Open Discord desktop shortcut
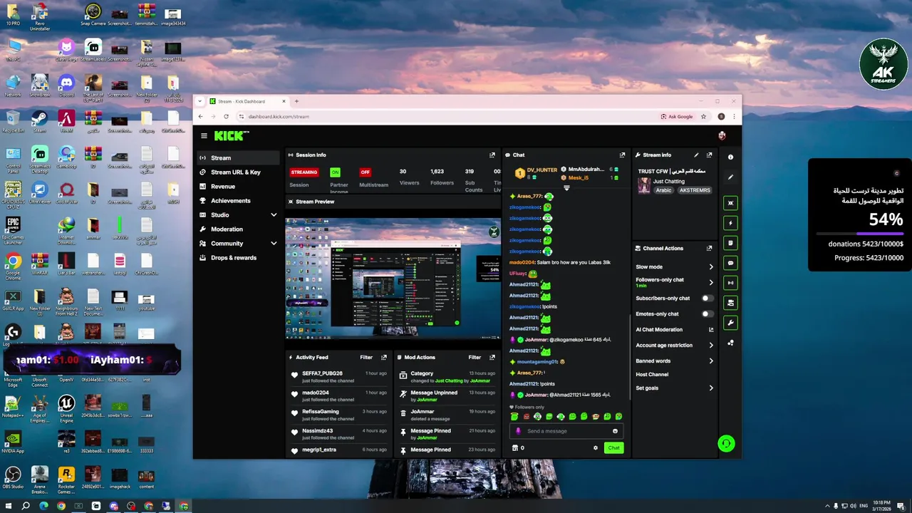The image size is (912, 513). coord(66,85)
